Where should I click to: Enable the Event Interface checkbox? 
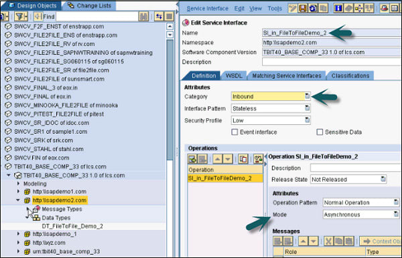(234, 132)
